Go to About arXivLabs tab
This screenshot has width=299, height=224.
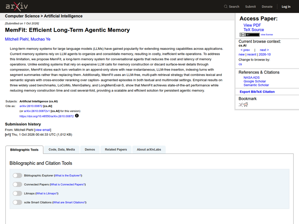tap(149, 149)
